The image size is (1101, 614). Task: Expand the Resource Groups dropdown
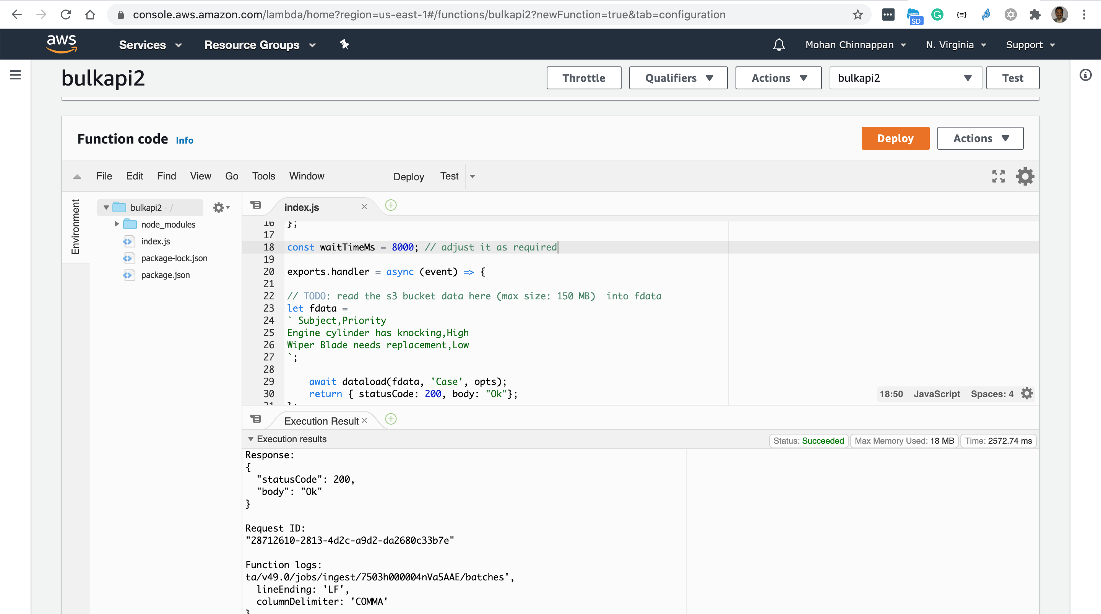point(260,45)
